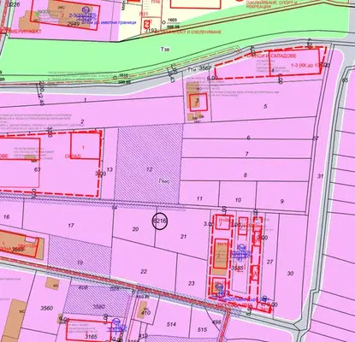Screen dimensions: 355x342
Task: Click parcel number 5
Action: (265, 106)
